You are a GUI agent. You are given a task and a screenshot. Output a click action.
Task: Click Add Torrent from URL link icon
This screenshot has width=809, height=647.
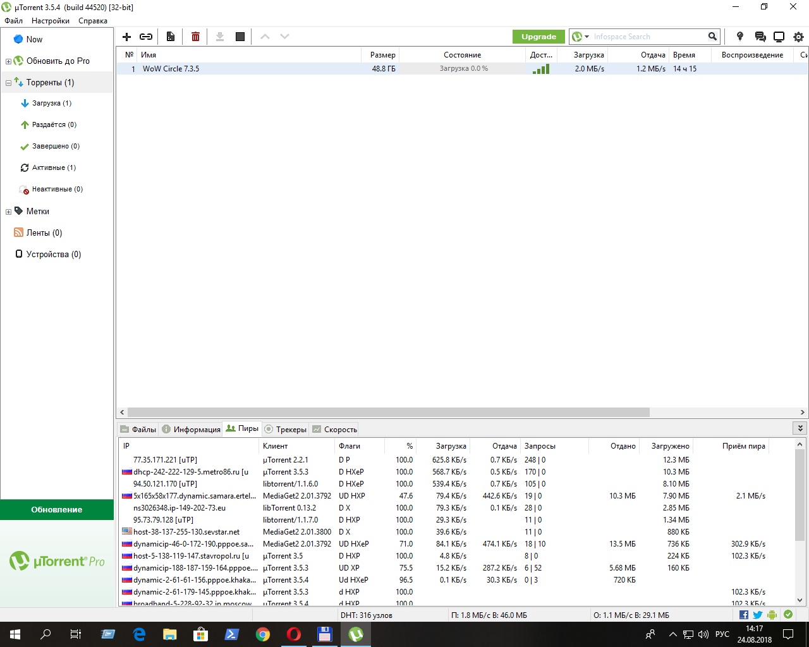[146, 37]
